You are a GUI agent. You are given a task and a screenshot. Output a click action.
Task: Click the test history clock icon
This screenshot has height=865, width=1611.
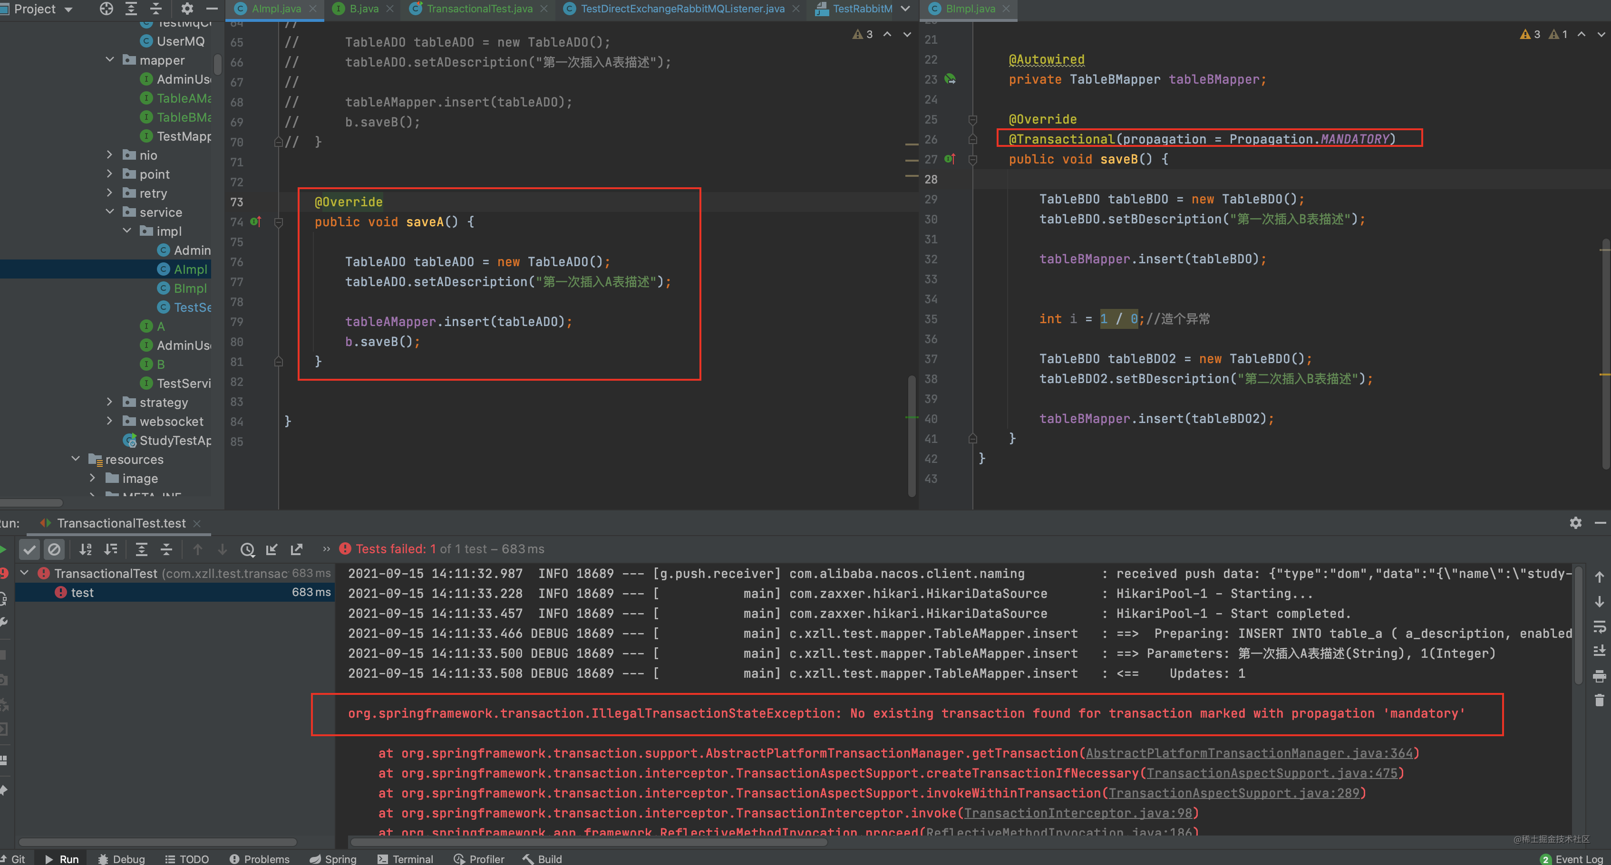(x=247, y=549)
